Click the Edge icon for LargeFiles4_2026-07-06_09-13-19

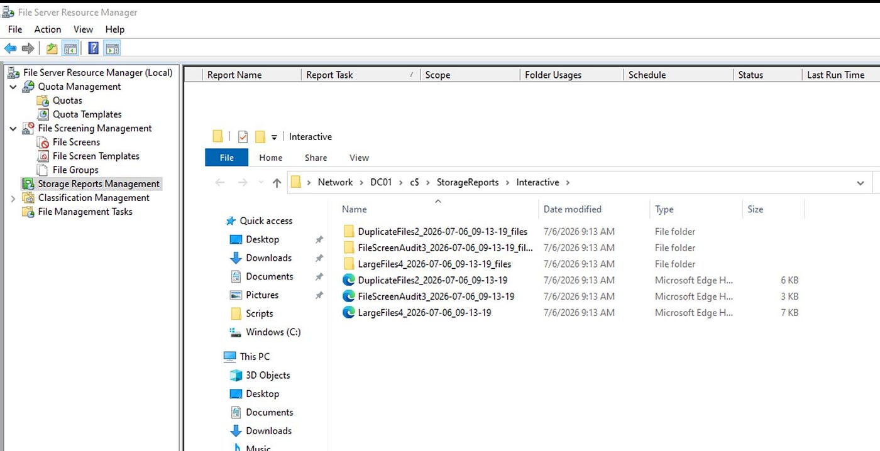pos(348,312)
